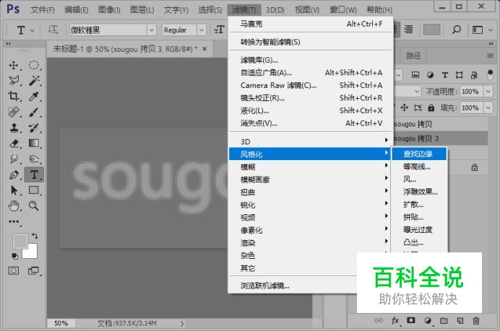Click the foreground color swatch
Image resolution: width=500 pixels, height=331 pixels.
point(20,241)
